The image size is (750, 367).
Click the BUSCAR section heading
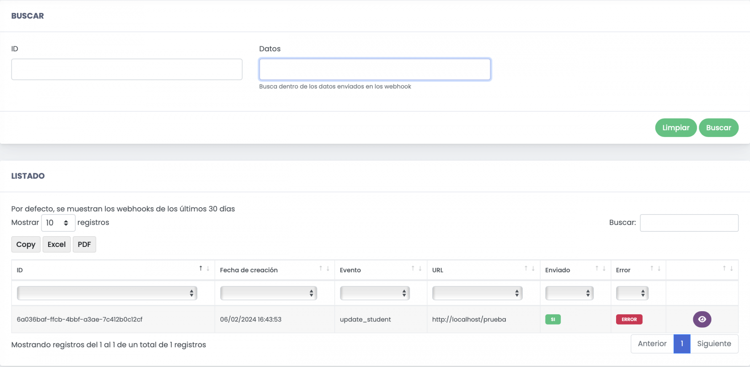click(28, 16)
